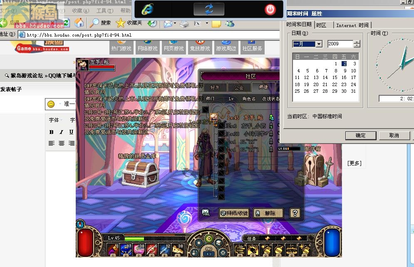Click the MAIL envelope icon in game panel
Image resolution: width=414 pixels, height=267 pixels.
pyautogui.click(x=206, y=213)
